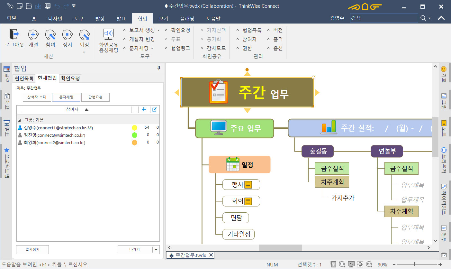This screenshot has width=451, height=269.
Task: Pin the 협업 panel with pushpin
Action: pyautogui.click(x=158, y=68)
